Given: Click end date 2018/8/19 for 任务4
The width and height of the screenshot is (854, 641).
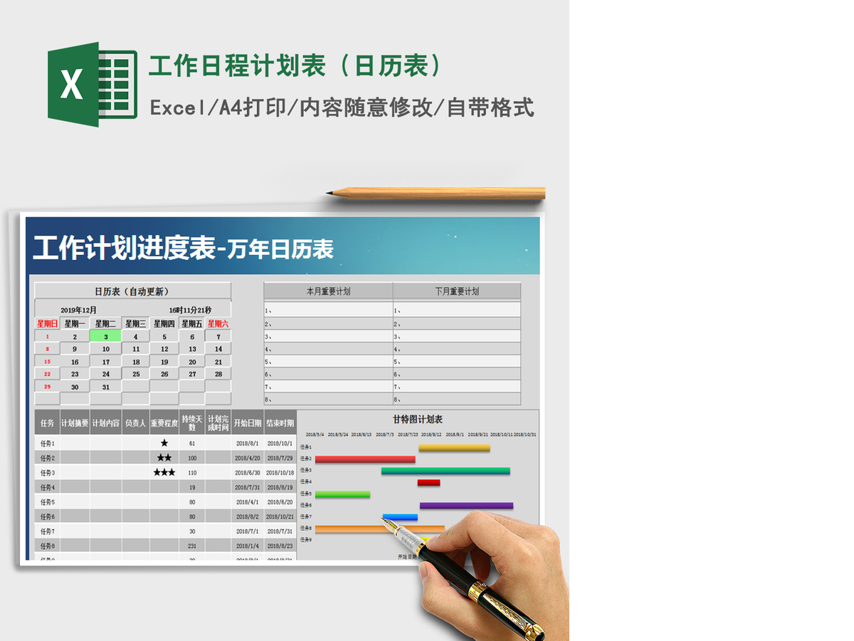Looking at the screenshot, I should coord(280,487).
